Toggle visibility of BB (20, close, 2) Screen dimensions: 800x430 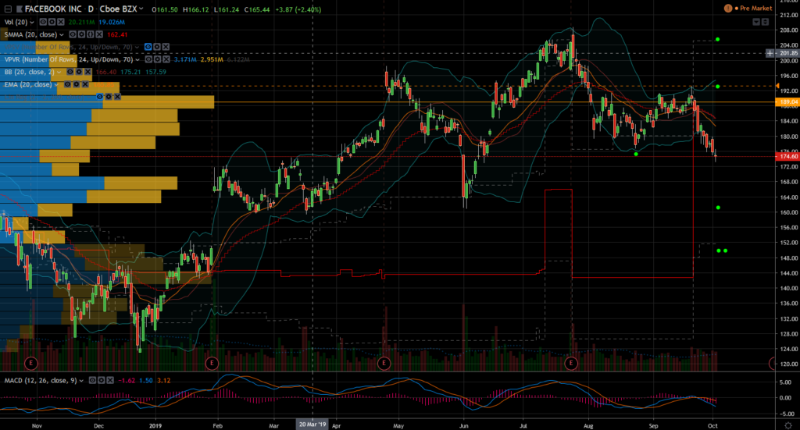pos(70,72)
